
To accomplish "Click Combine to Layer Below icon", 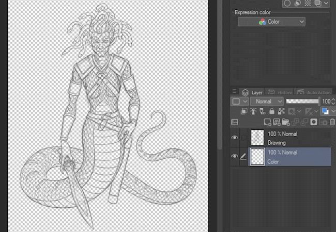I will tap(304, 122).
